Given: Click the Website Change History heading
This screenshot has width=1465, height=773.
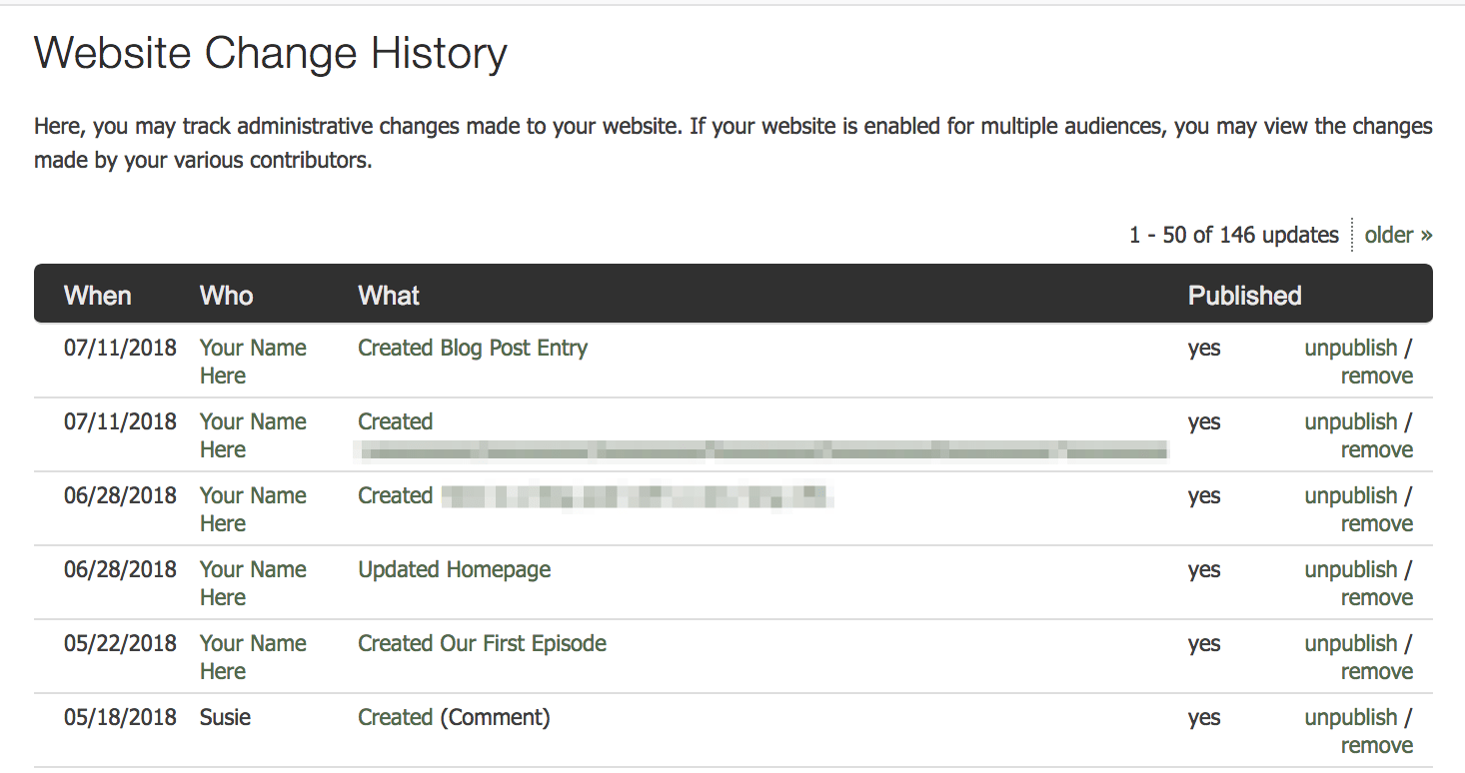Looking at the screenshot, I should click(270, 53).
